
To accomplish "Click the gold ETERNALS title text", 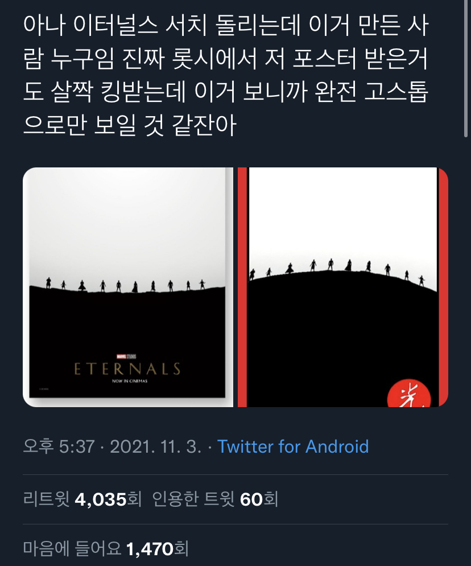I will (127, 369).
